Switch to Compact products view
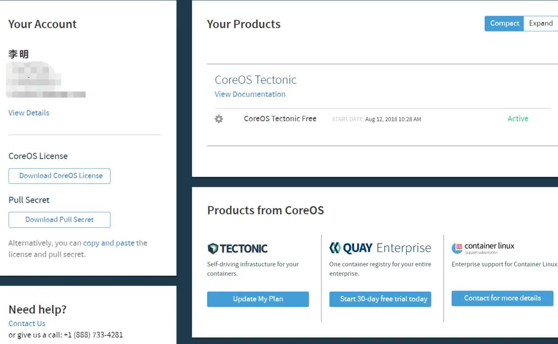Image resolution: width=558 pixels, height=344 pixels. (x=504, y=24)
